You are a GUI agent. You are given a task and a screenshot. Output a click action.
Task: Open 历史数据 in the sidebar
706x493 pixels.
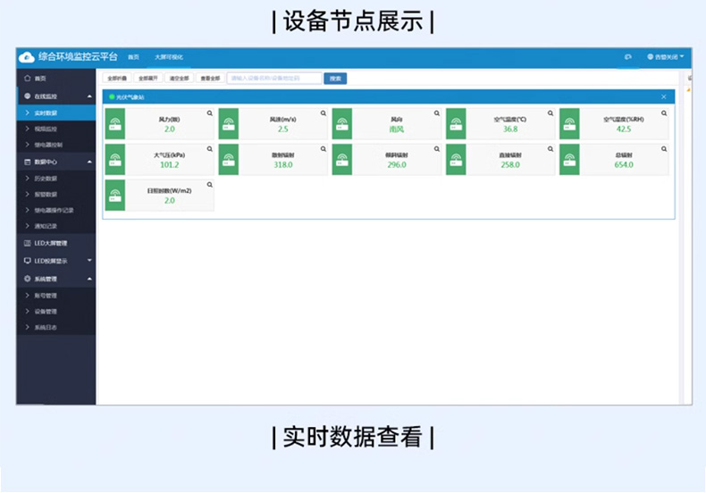55,179
